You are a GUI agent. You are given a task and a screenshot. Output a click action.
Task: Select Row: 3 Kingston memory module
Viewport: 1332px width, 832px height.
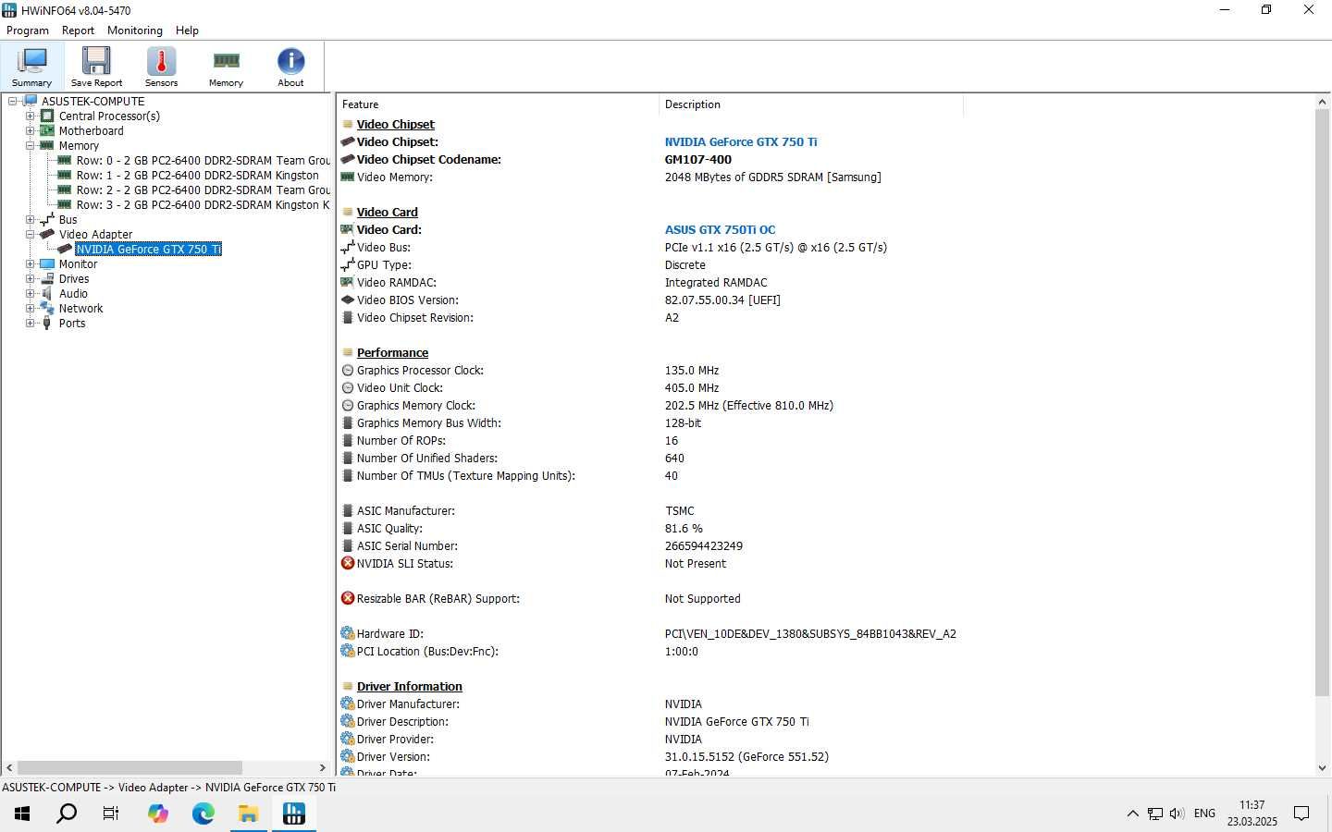[203, 205]
